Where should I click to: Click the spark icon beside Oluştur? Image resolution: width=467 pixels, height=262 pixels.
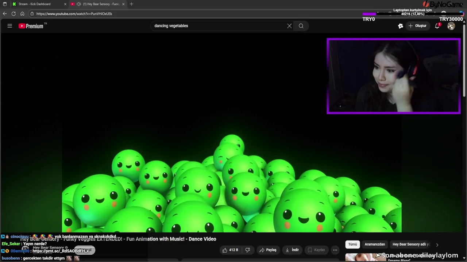[401, 26]
